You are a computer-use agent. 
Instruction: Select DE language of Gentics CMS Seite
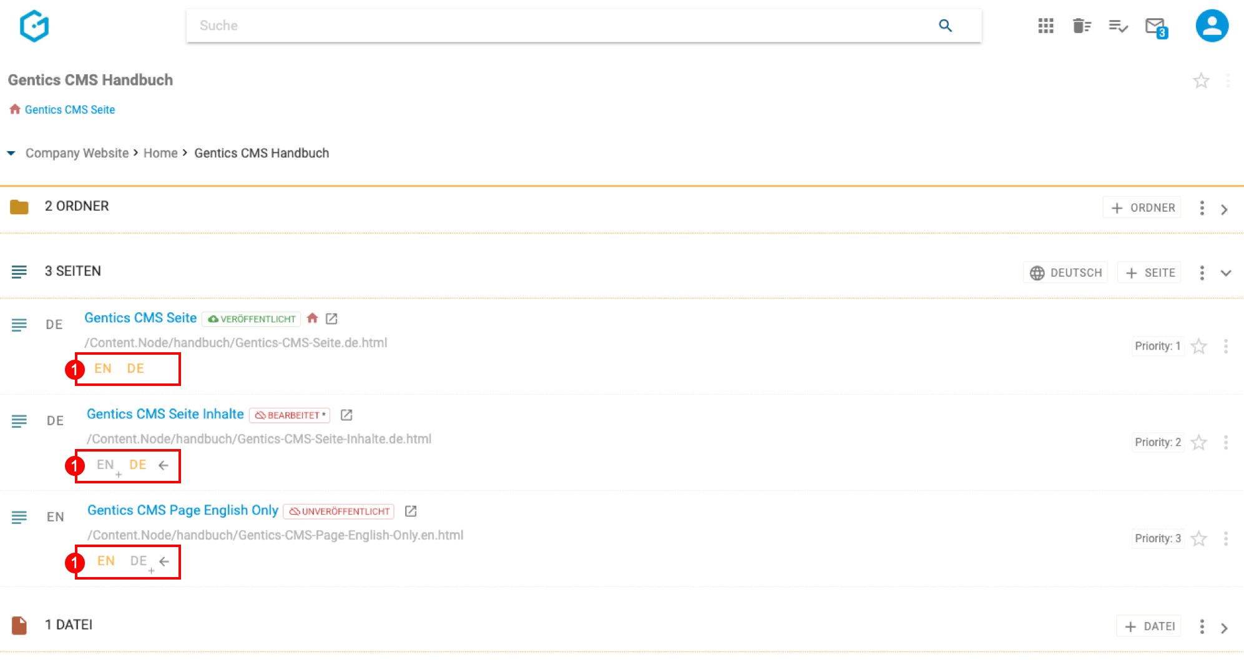pyautogui.click(x=135, y=368)
